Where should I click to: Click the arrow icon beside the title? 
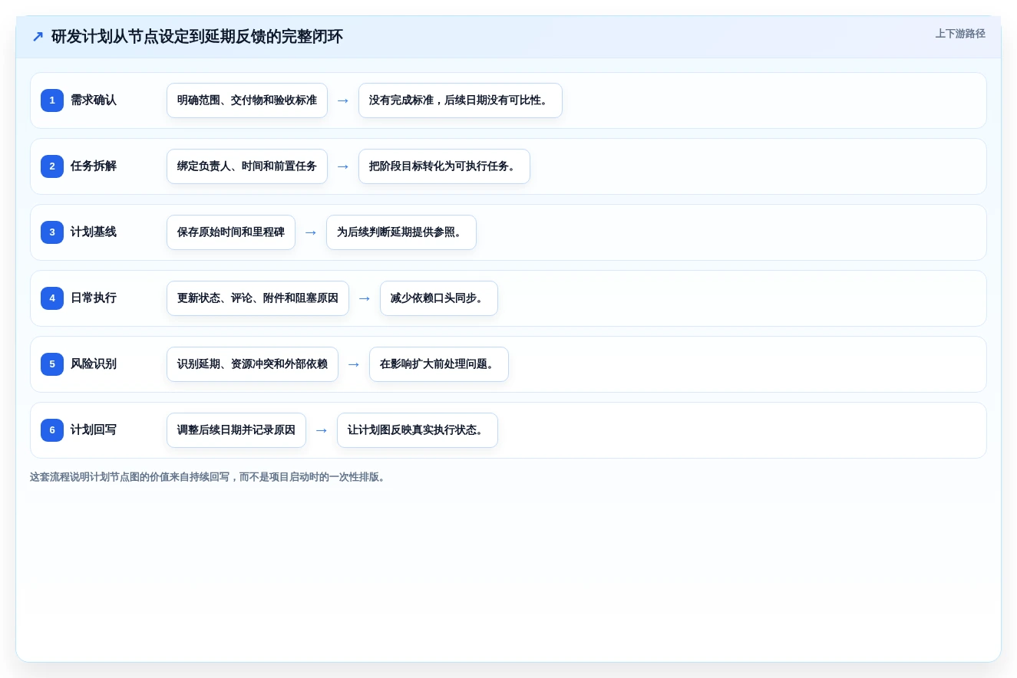click(x=38, y=37)
